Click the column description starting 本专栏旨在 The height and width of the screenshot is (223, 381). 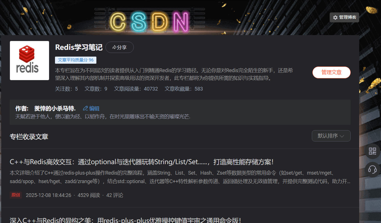174,74
